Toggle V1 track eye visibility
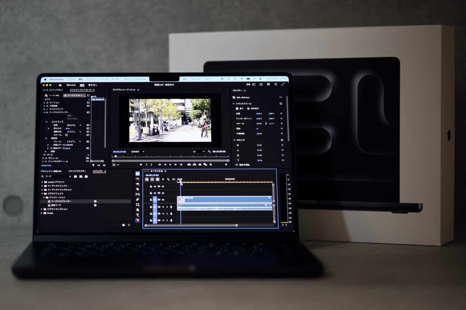Viewport: 466px width, 310px height. coord(163,200)
